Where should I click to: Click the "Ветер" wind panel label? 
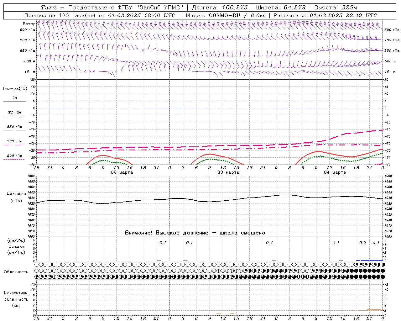coord(29,24)
